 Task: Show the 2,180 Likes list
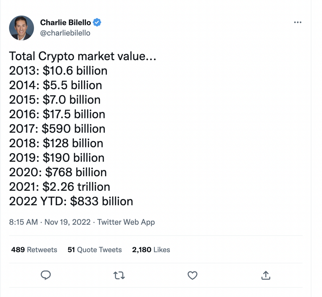pyautogui.click(x=151, y=250)
